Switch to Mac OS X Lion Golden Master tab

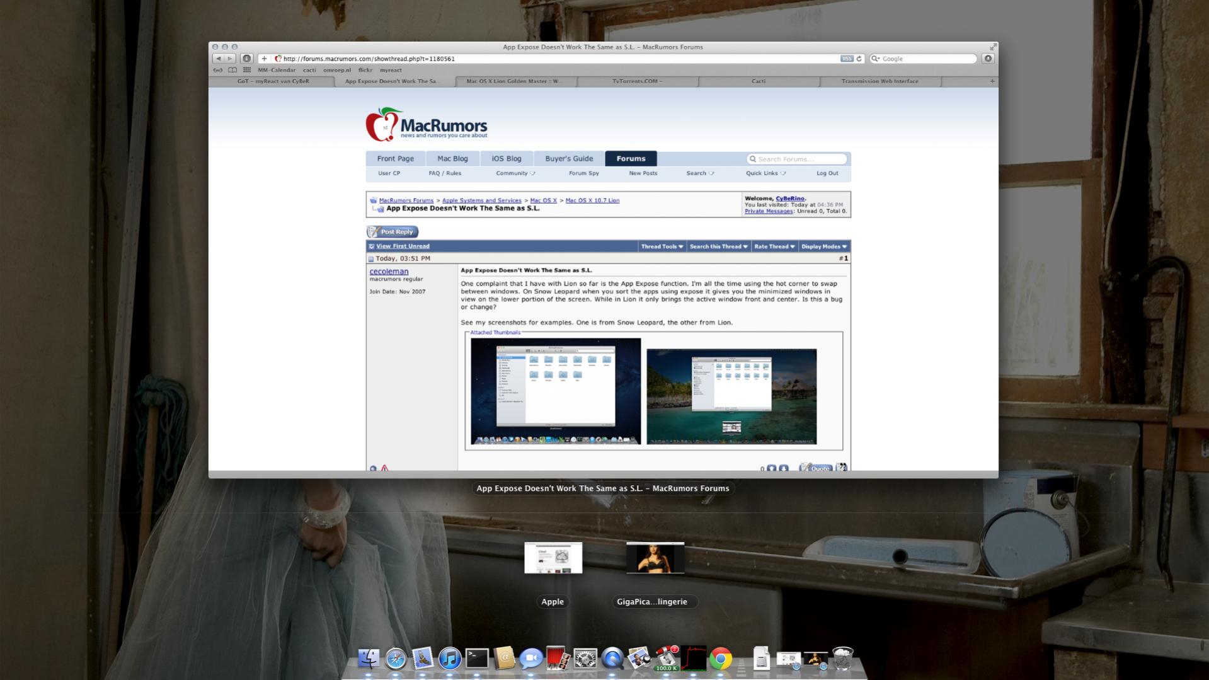click(515, 81)
